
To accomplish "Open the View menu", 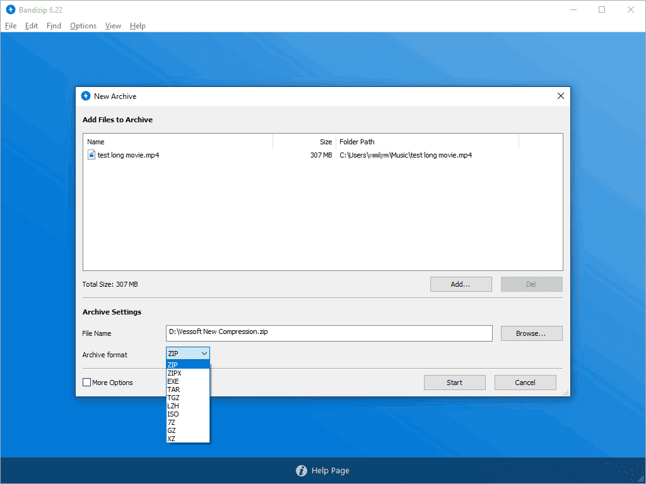I will pos(113,25).
